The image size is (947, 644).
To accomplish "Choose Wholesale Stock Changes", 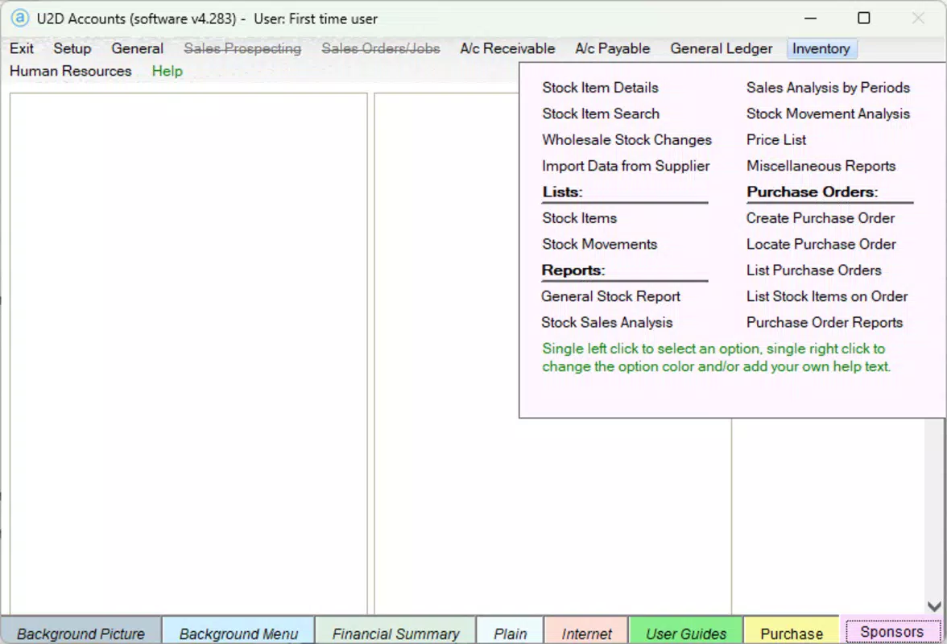I will coord(627,139).
